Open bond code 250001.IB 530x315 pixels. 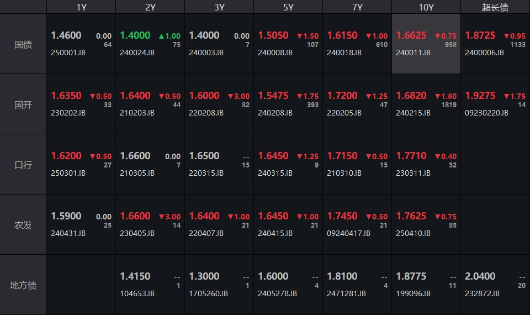(68, 53)
